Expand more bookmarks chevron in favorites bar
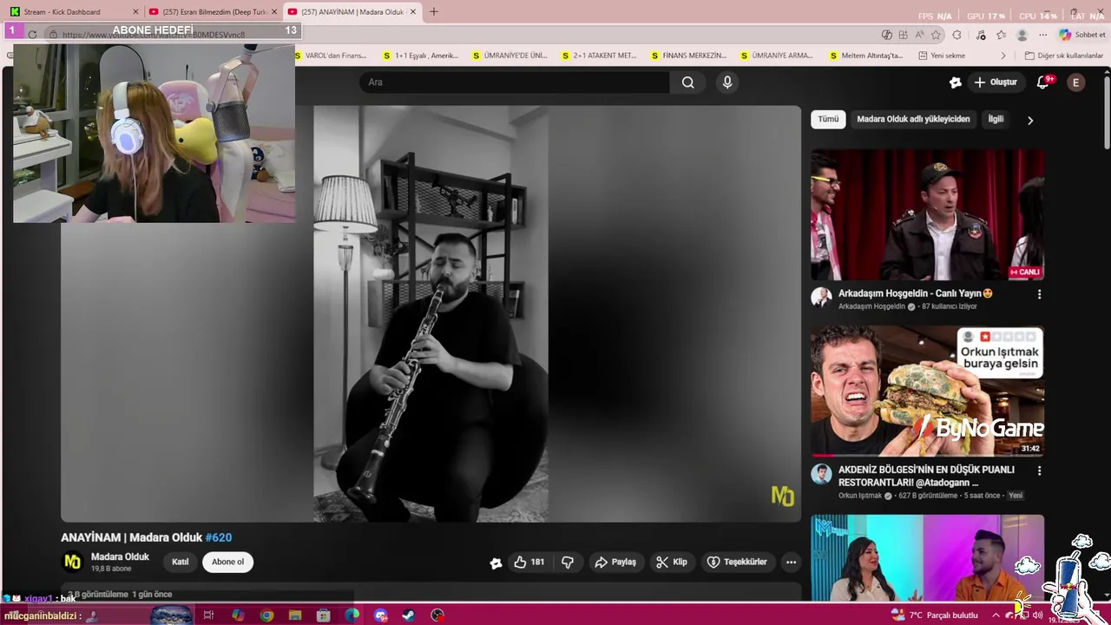This screenshot has width=1111, height=625. [1004, 56]
